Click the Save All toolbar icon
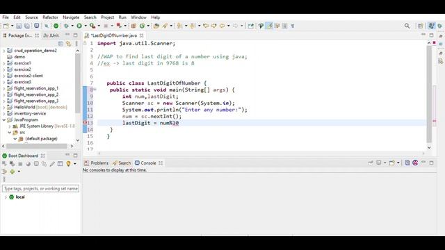Image resolution: width=445 pixels, height=250 pixels. [26, 26]
